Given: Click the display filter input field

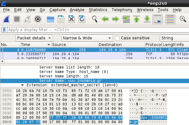Looking at the screenshot, I should click(98, 30).
